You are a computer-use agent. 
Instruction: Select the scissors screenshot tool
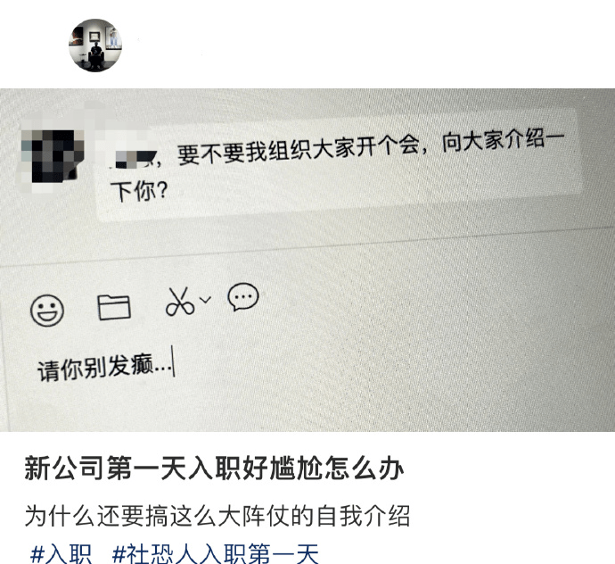click(180, 302)
